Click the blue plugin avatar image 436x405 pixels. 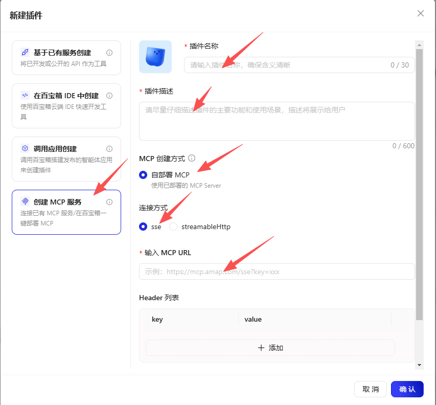[x=155, y=57]
